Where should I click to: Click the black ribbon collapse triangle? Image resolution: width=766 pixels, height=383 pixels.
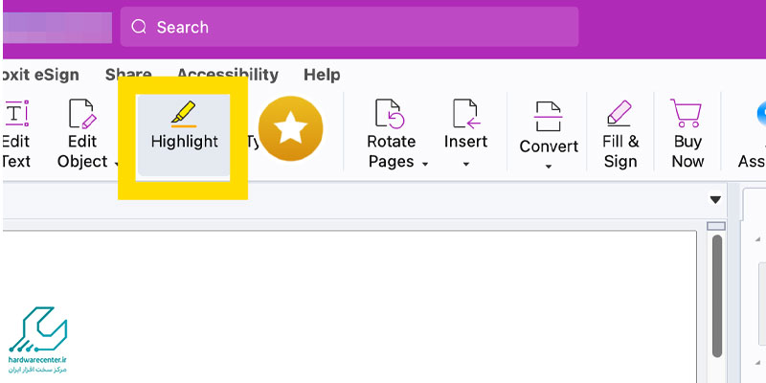(715, 199)
